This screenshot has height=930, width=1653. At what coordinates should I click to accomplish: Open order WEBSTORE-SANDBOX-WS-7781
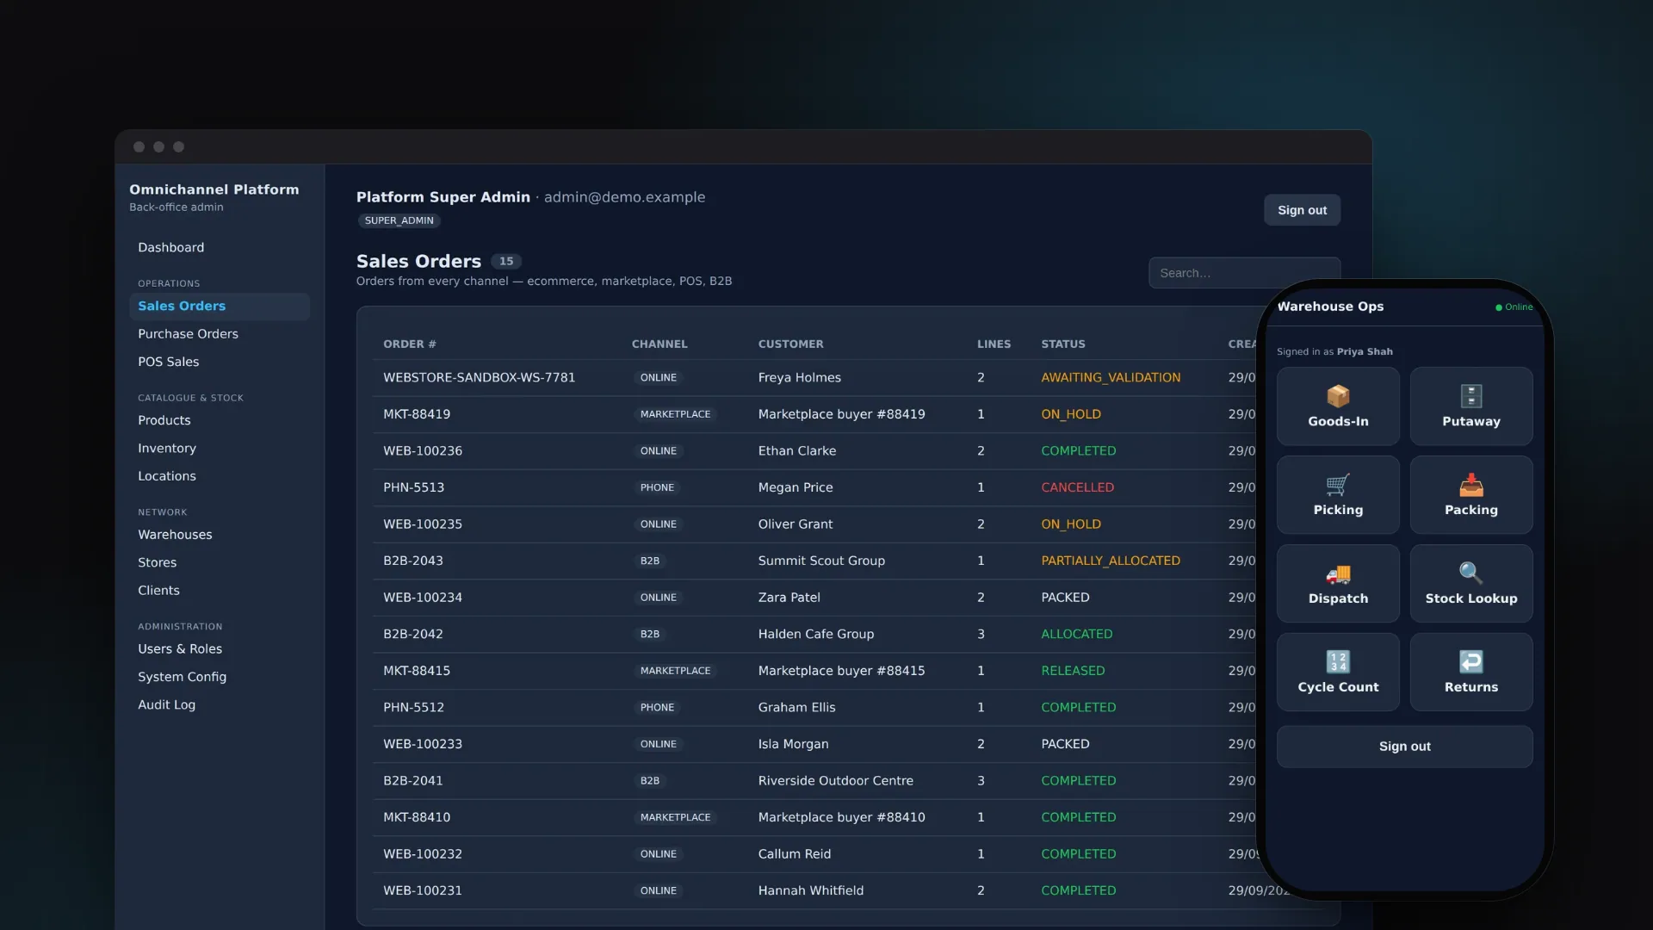[x=479, y=378]
